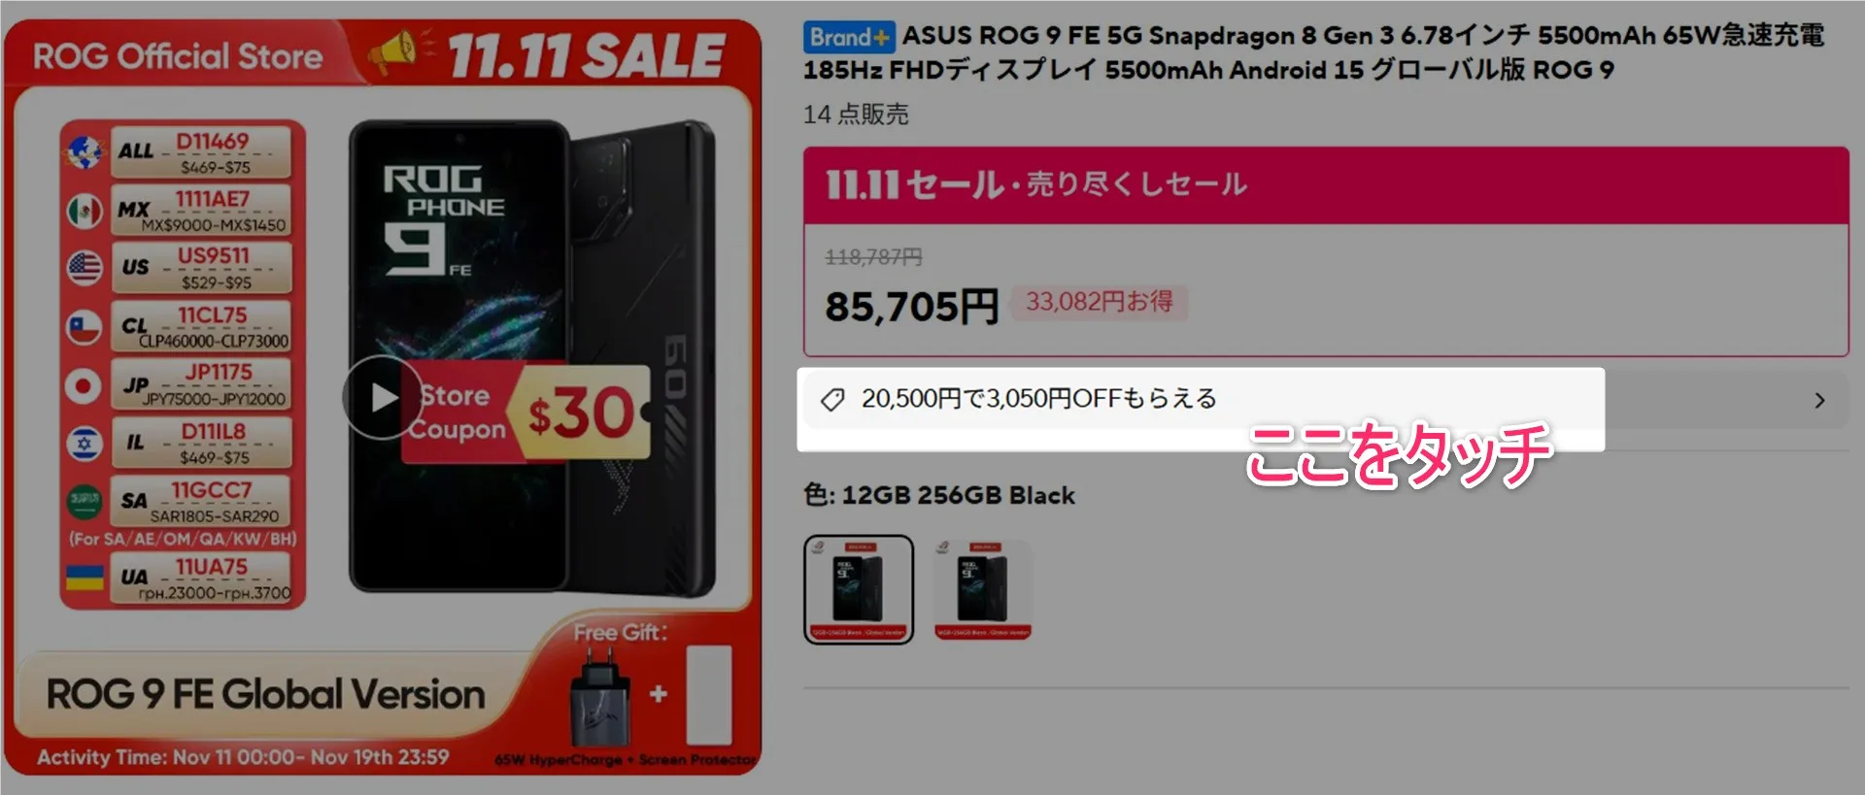Click the Brand+ badge
1865x795 pixels.
click(x=849, y=38)
